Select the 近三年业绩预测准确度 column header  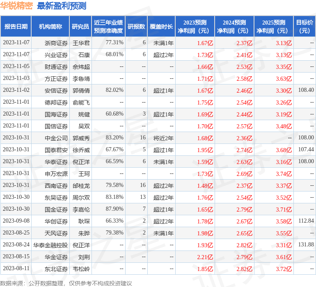click(x=108, y=26)
